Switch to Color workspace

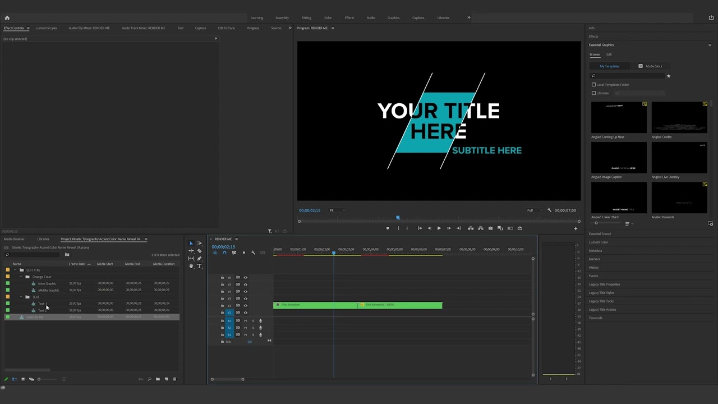(x=328, y=18)
